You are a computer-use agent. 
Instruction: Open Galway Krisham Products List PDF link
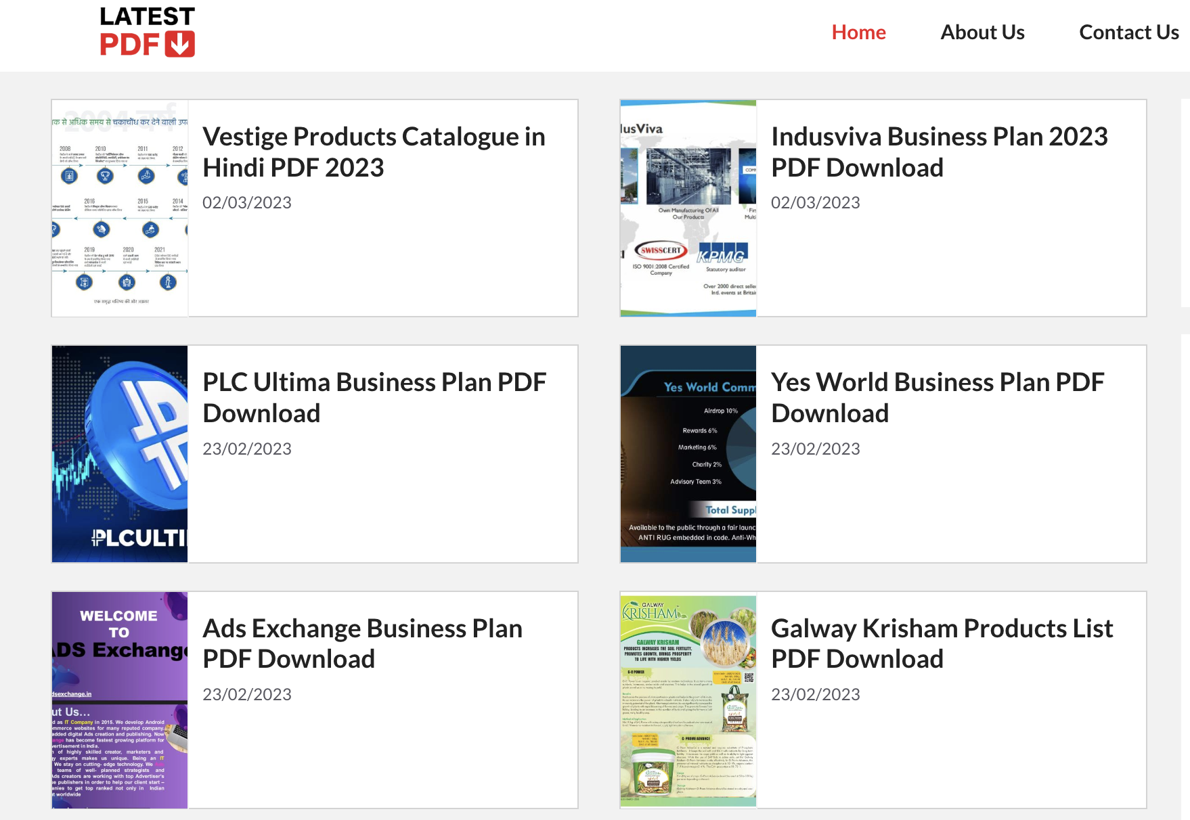pyautogui.click(x=942, y=643)
